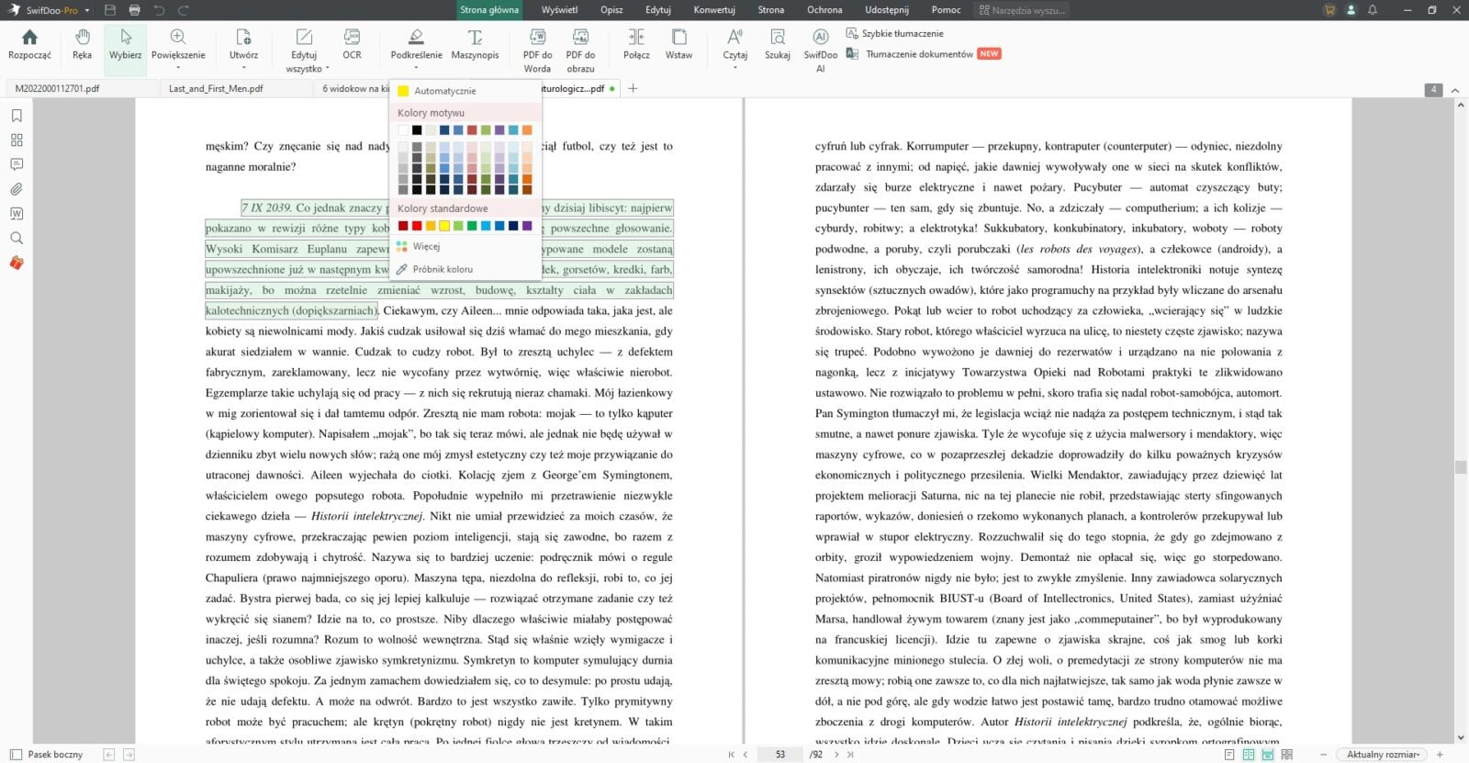
Task: Expand the SwifDoo Pro app menu arrow
Action: (87, 11)
